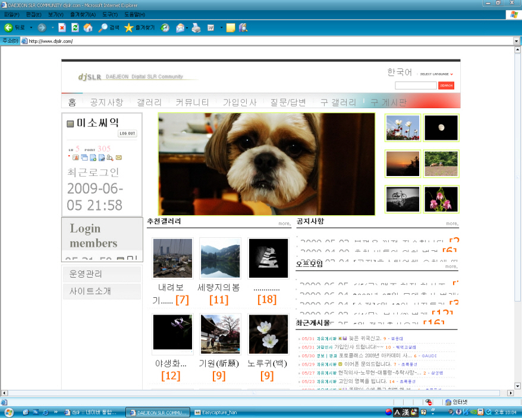Open the History icon in toolbar
This screenshot has height=418, width=522.
coord(165,27)
